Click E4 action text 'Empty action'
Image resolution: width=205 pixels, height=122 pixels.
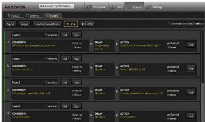(x=128, y=117)
